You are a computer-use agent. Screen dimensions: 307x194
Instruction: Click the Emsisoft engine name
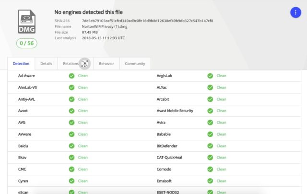(164, 181)
